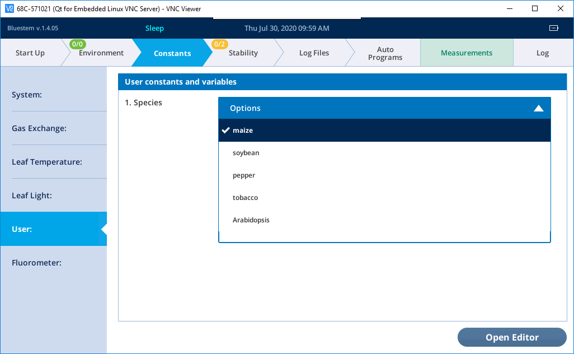Viewport: 574px width, 354px height.
Task: Click the 0/0 Environment badge
Action: (x=78, y=44)
